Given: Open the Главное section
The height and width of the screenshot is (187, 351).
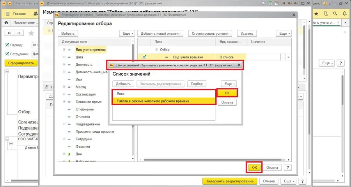Looking at the screenshot, I should (x=19, y=14).
